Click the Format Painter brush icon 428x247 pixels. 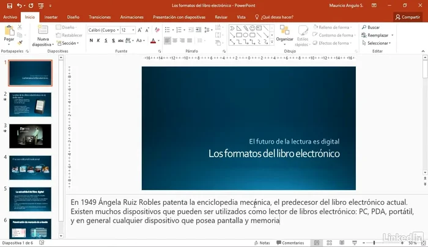pyautogui.click(x=20, y=43)
